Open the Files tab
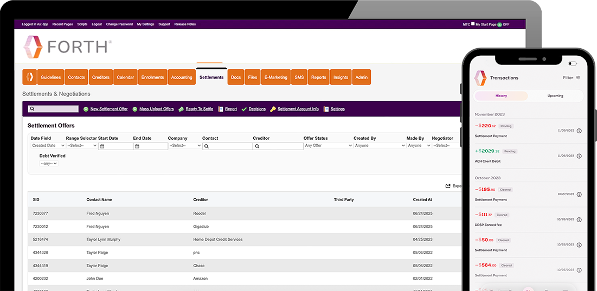This screenshot has width=597, height=291. pos(253,77)
